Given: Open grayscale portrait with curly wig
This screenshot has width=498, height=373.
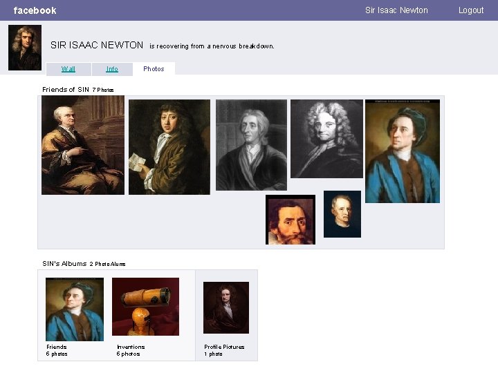Looking at the screenshot, I should pyautogui.click(x=326, y=139).
